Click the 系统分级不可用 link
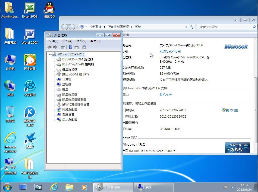258x192 pixels. [170, 51]
